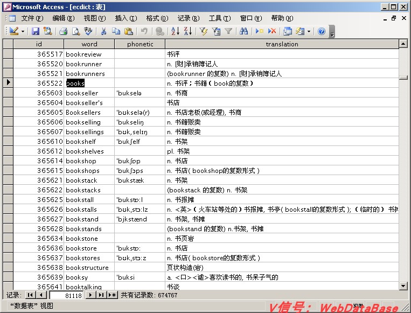The height and width of the screenshot is (313, 411).
Task: Open 记录(R) menu
Action: (x=189, y=18)
